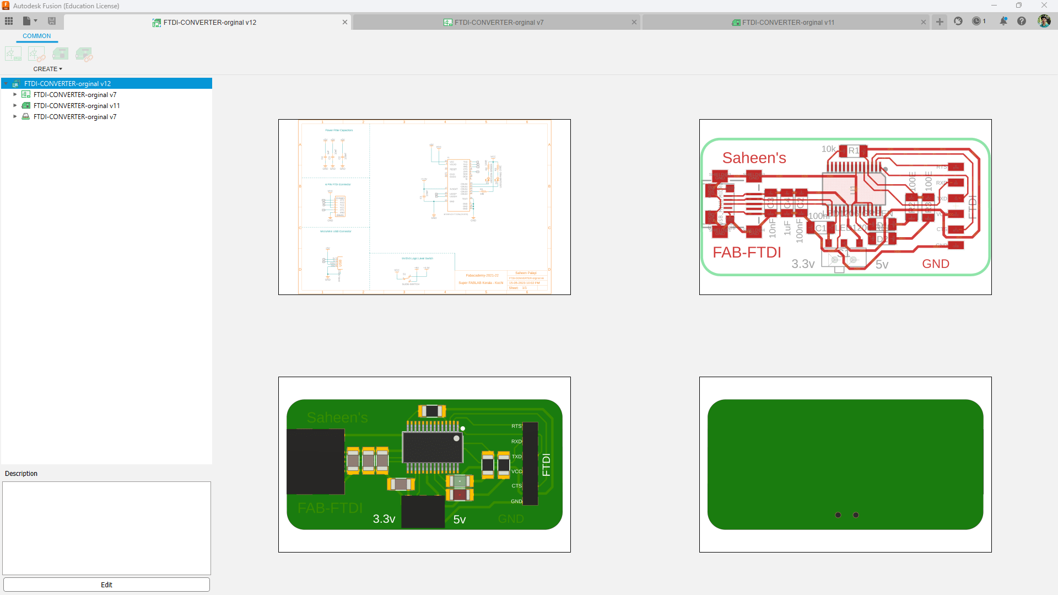Click the 3D PCB icon in tree
The image size is (1058, 595).
click(26, 117)
